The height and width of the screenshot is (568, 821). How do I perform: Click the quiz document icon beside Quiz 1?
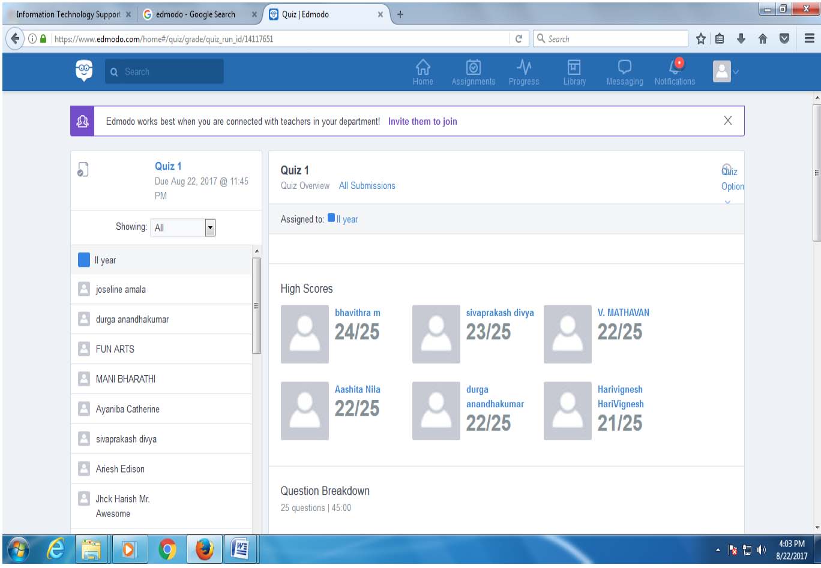83,170
